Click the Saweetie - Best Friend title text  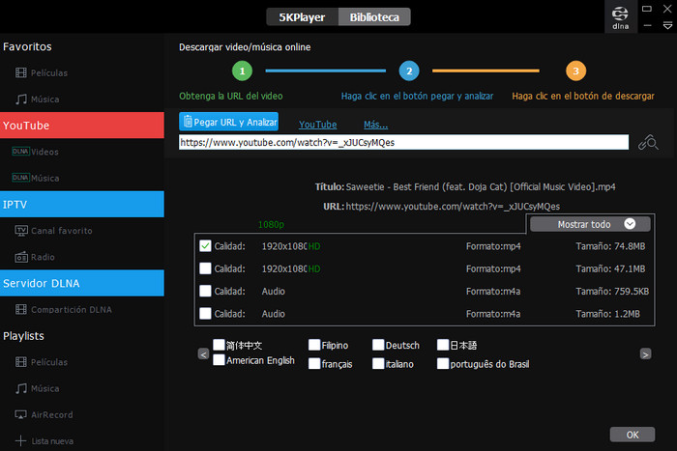tap(481, 187)
